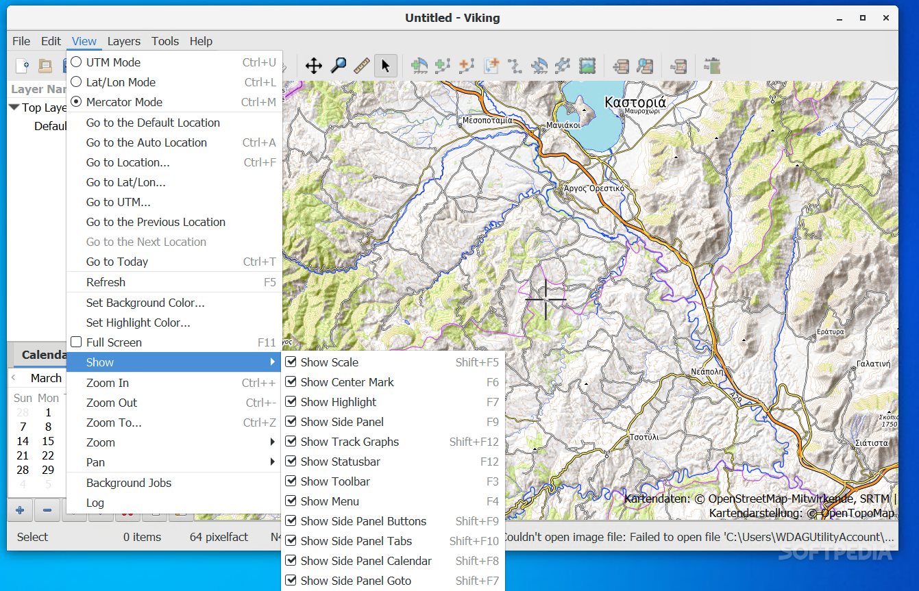This screenshot has height=591, width=919.
Task: Choose the Create Track tool
Action: tap(443, 66)
